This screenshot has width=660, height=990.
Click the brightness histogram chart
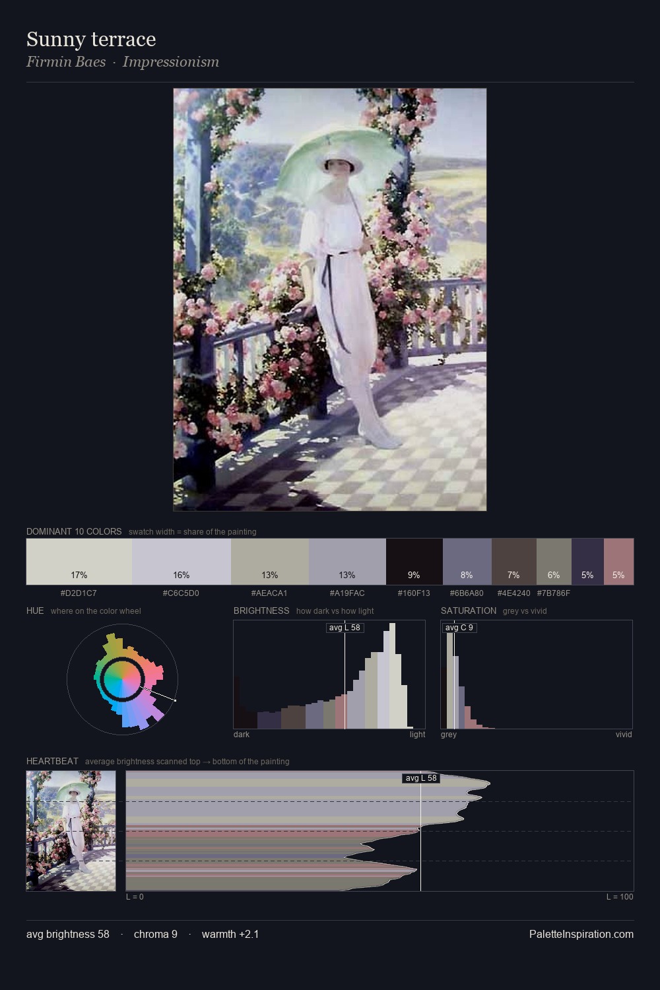(329, 675)
